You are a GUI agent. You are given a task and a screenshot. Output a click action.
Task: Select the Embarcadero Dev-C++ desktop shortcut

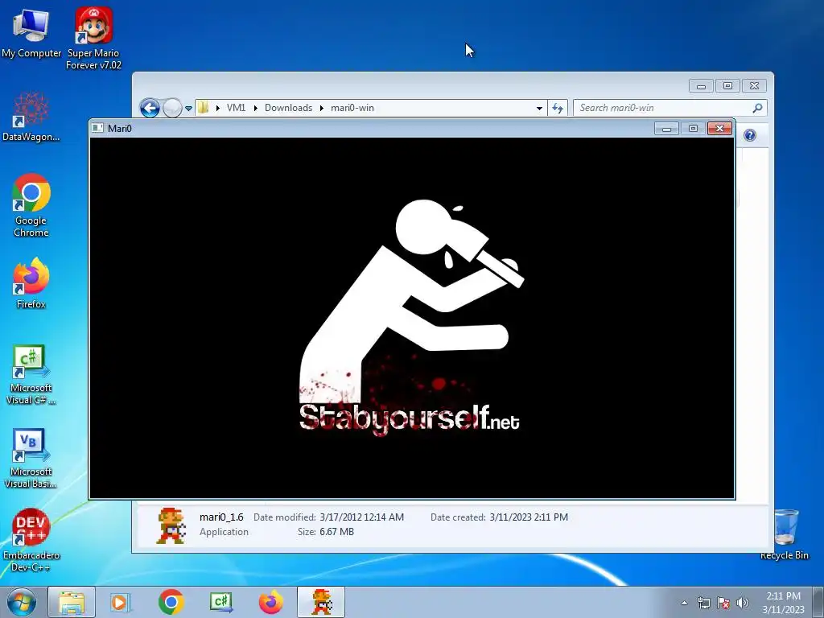click(31, 540)
